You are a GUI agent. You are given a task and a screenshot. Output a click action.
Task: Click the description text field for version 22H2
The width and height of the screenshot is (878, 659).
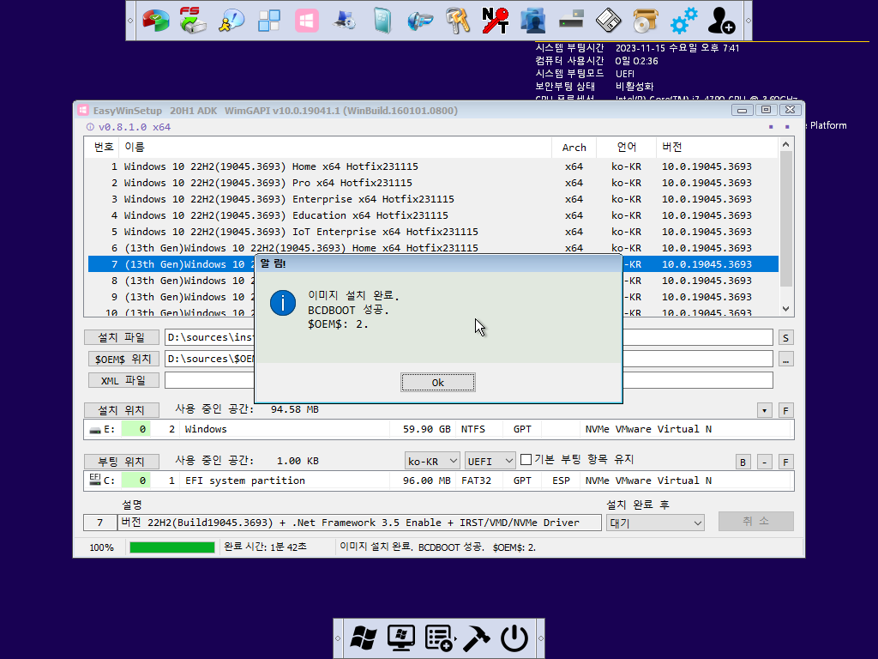359,523
